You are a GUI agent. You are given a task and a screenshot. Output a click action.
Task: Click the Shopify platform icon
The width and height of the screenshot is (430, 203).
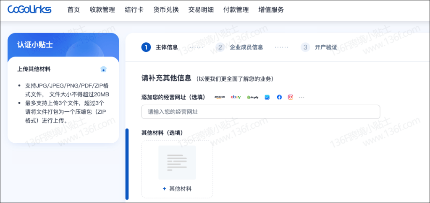pyautogui.click(x=252, y=97)
